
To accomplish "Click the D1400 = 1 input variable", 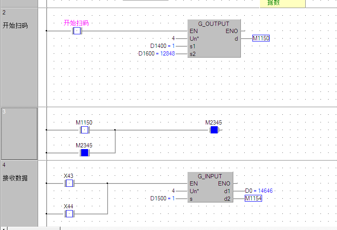I will pyautogui.click(x=163, y=46).
